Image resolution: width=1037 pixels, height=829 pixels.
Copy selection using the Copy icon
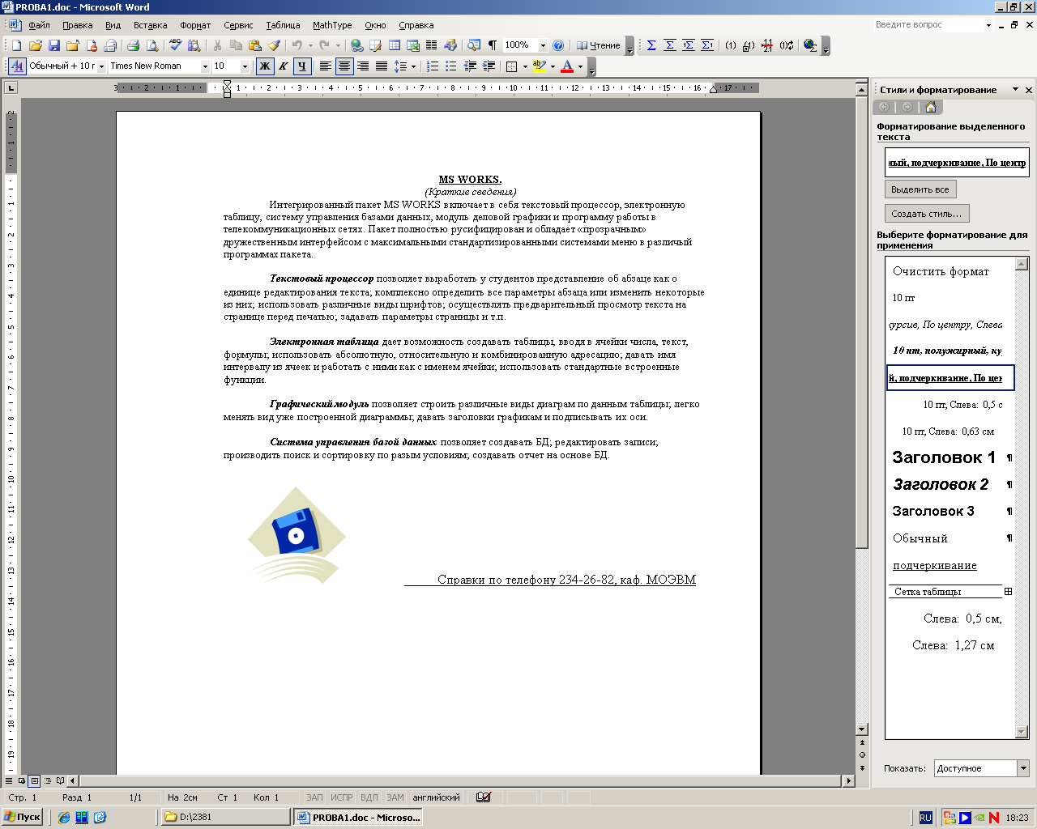tap(236, 45)
